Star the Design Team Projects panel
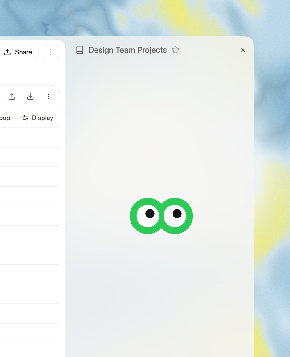Viewport: 290px width, 357px height. click(176, 50)
